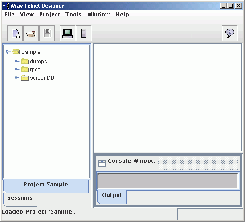The width and height of the screenshot is (245, 222).
Task: Open the File menu
Action: pyautogui.click(x=9, y=15)
